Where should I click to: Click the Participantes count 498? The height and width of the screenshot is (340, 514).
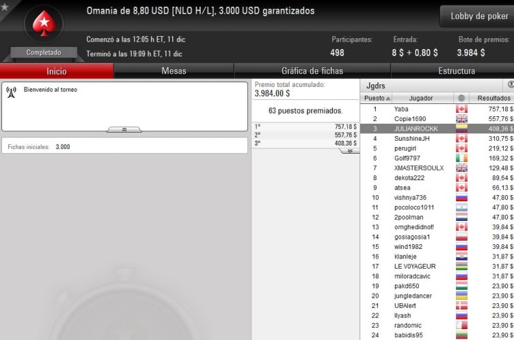[x=337, y=52]
